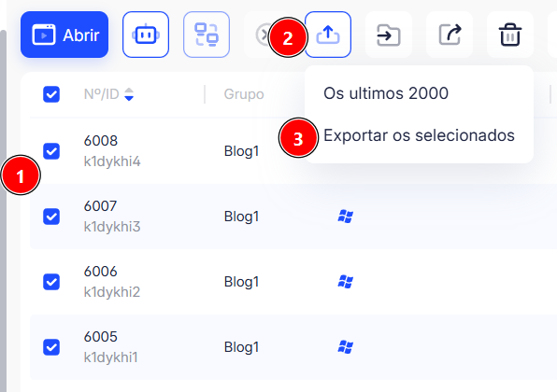Sort by the Nº/ID column arrows
557x392 pixels.
click(x=129, y=94)
